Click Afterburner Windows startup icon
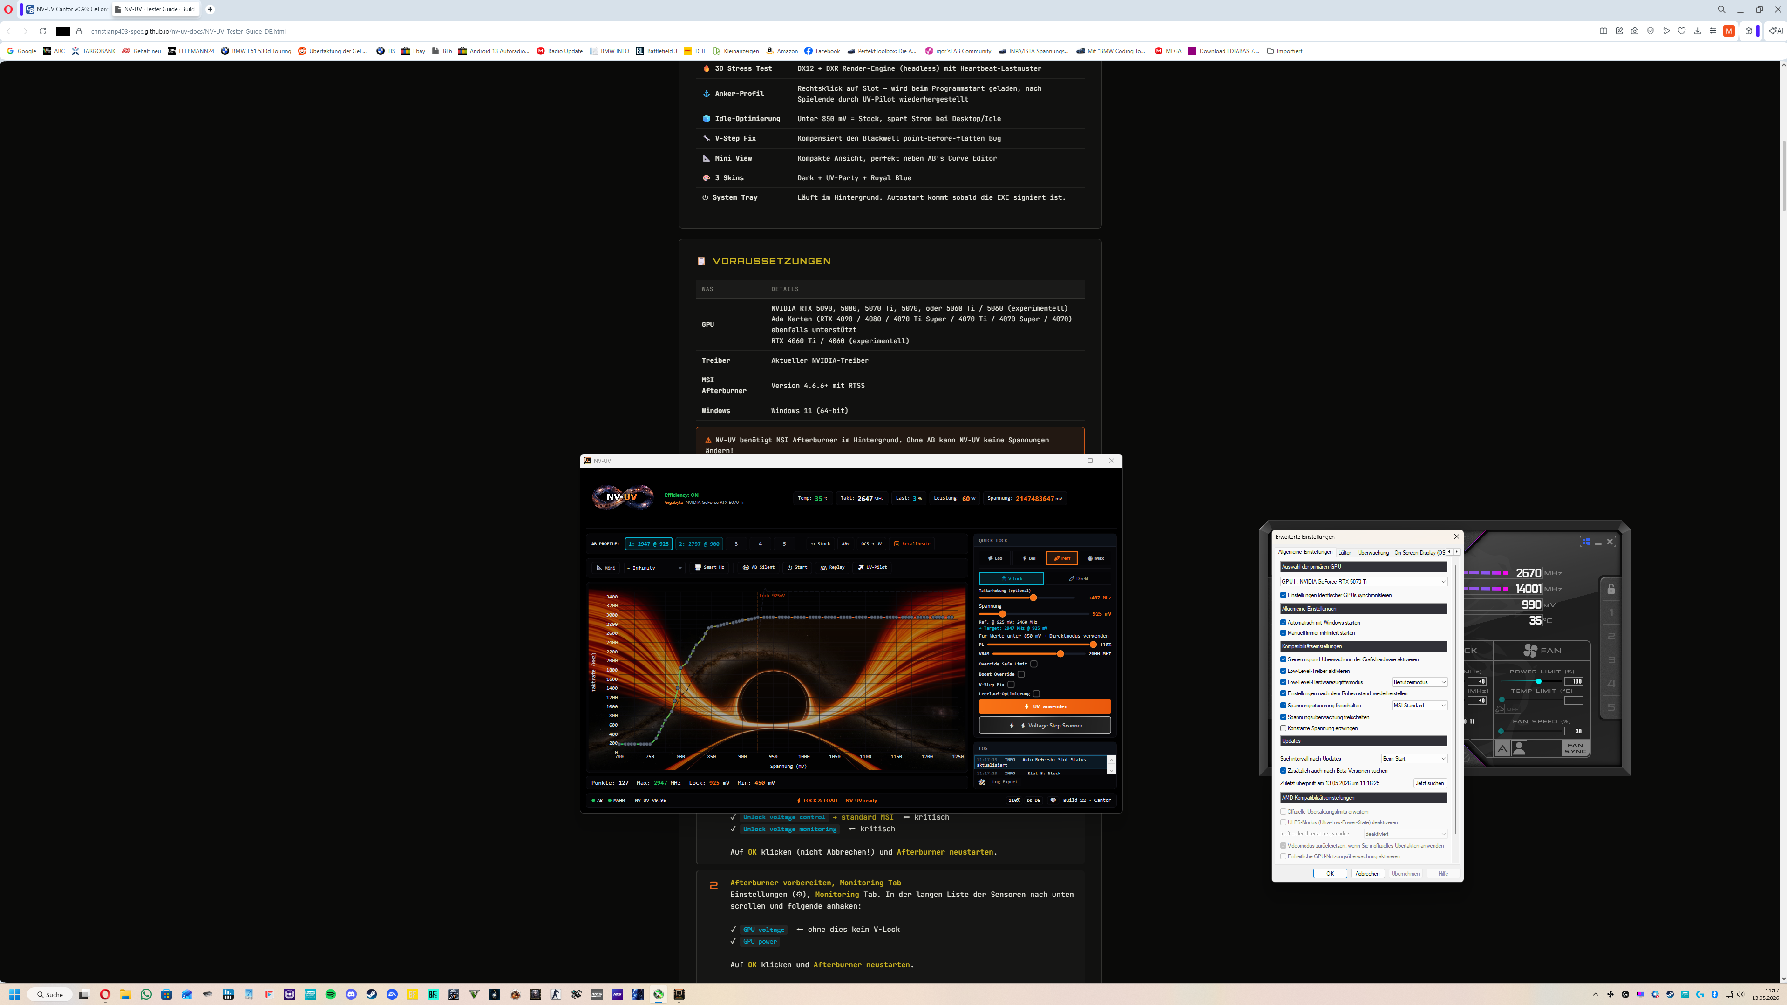Viewport: 1787px width, 1005px height. [x=1586, y=542]
